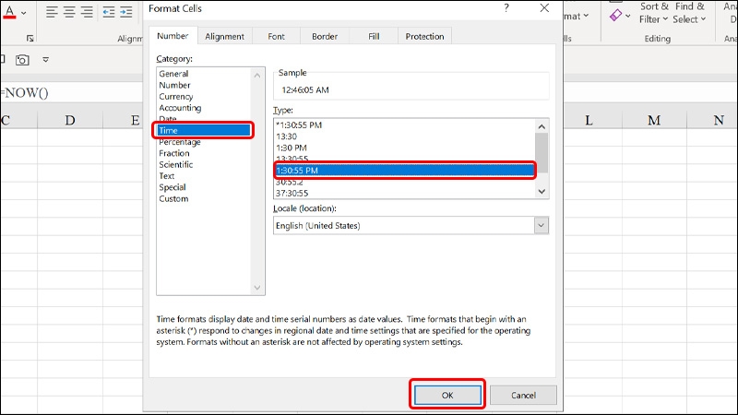Choose highlighted 1:30:55 PM time type

coord(404,171)
